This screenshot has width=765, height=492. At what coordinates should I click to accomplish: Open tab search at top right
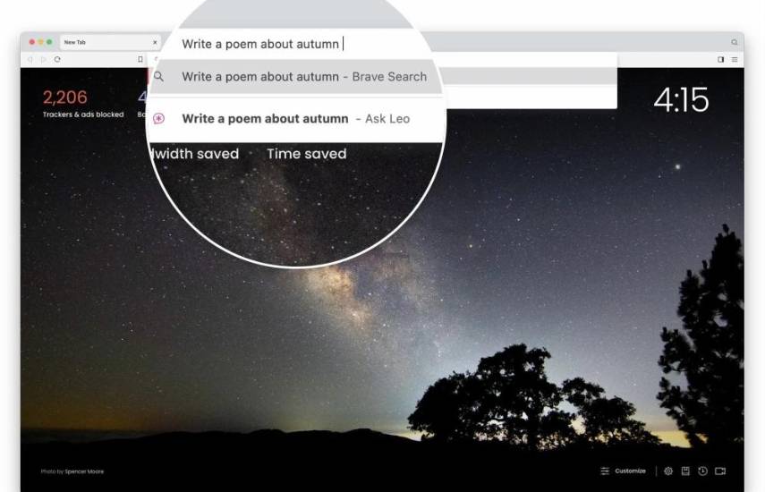click(x=735, y=42)
